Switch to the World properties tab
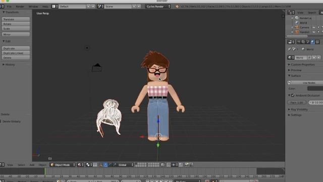Screen dimensions: 323x182 (313, 42)
